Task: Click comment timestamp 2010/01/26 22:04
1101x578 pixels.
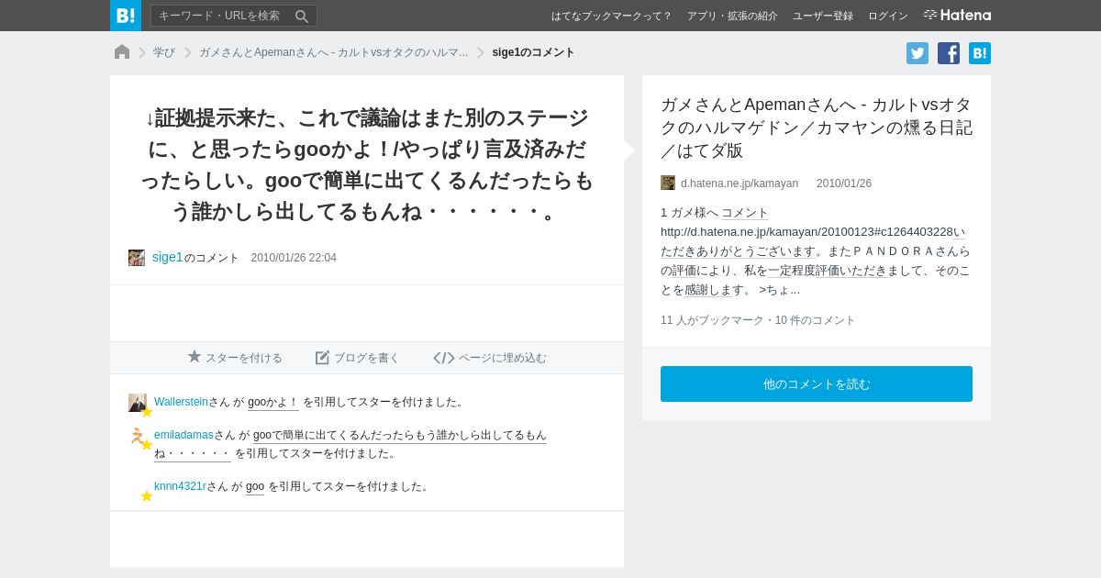Action: (294, 258)
